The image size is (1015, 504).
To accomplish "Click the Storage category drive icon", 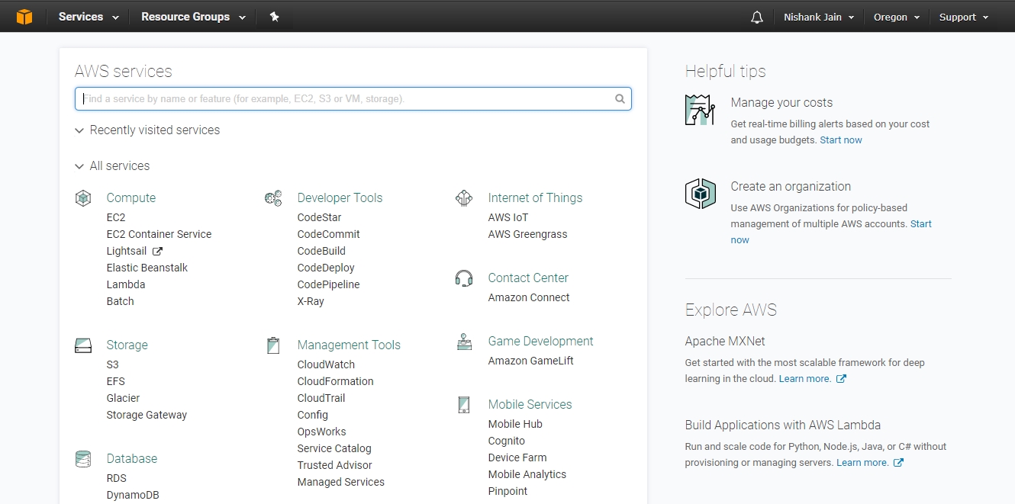I will pos(83,345).
